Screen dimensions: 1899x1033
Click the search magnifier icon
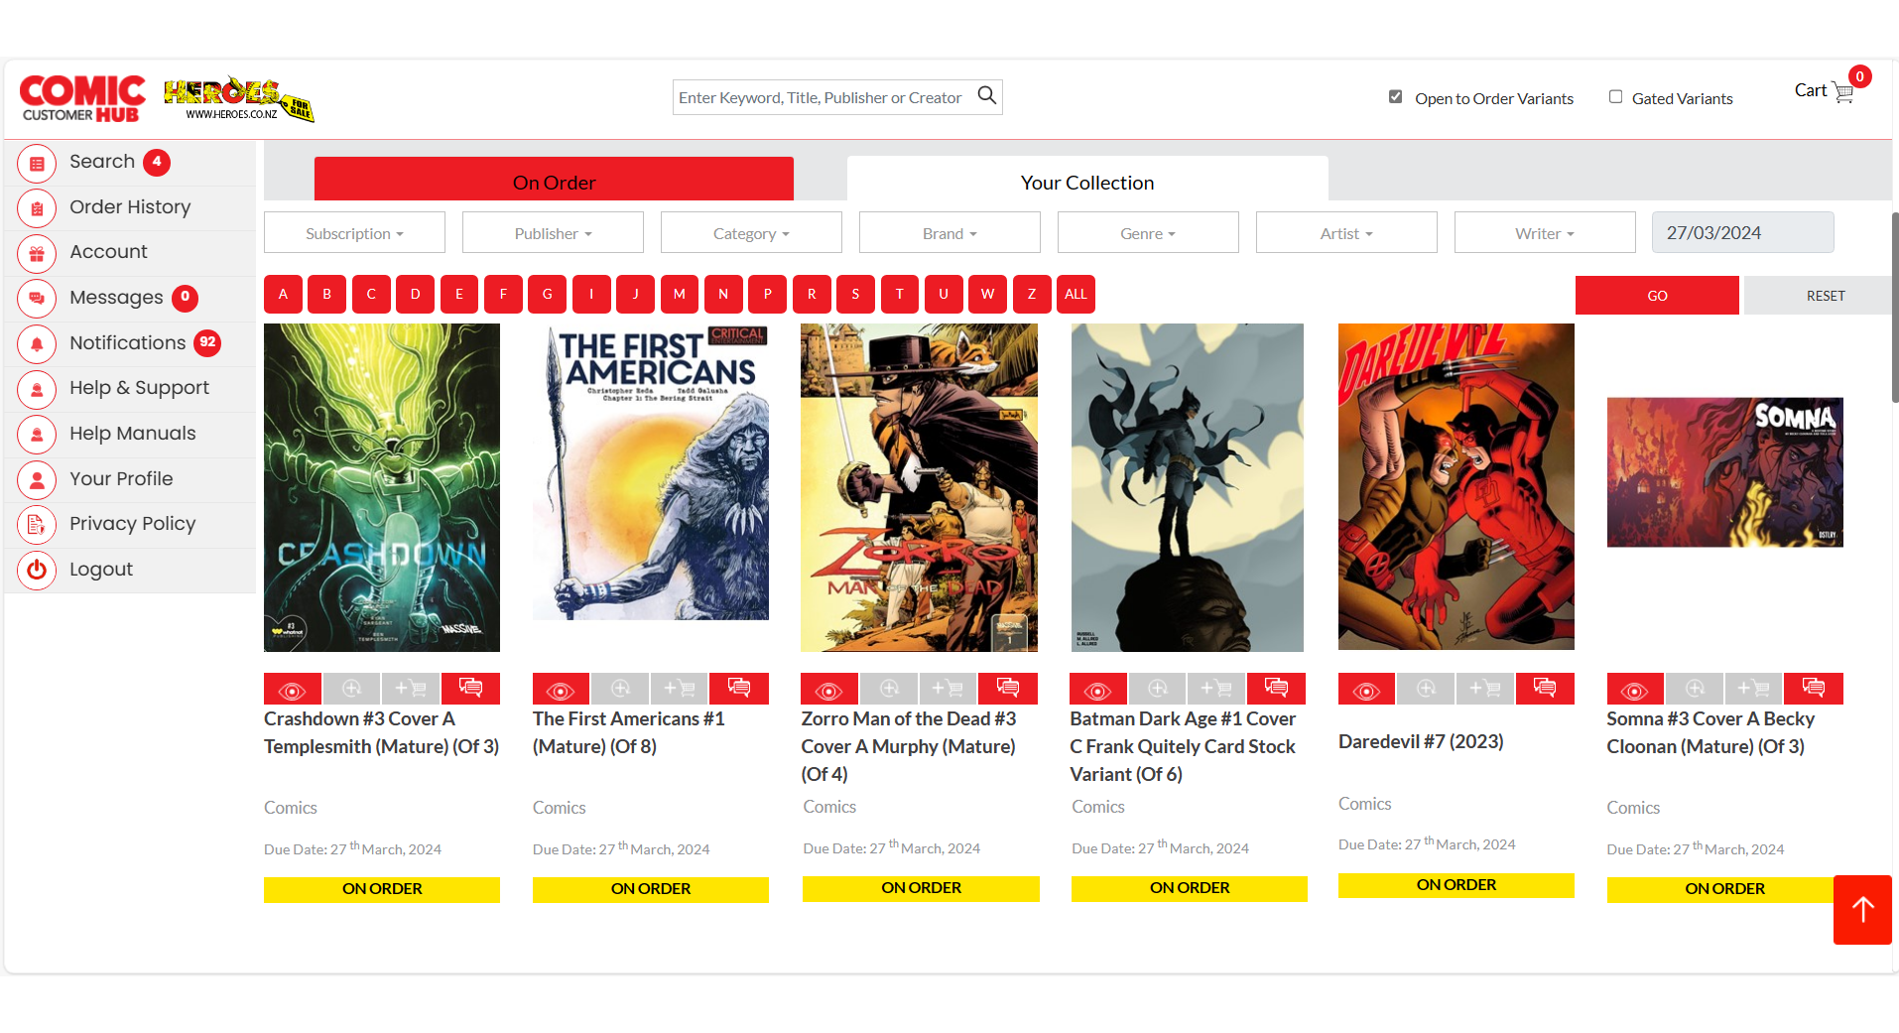click(986, 95)
